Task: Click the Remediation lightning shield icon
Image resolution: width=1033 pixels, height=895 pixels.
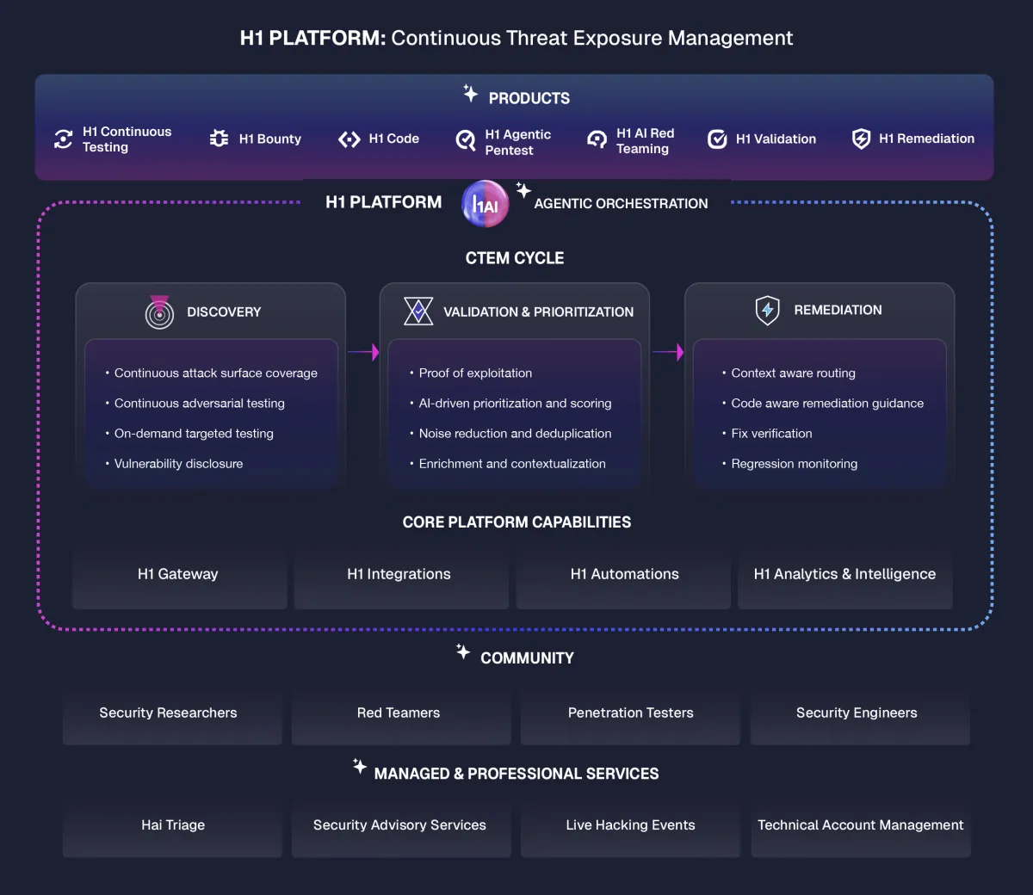Action: pos(767,310)
